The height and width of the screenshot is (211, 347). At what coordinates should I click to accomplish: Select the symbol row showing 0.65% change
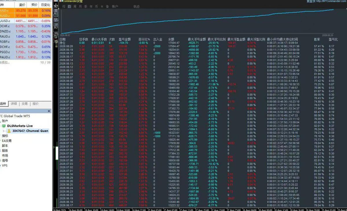tap(26, 47)
